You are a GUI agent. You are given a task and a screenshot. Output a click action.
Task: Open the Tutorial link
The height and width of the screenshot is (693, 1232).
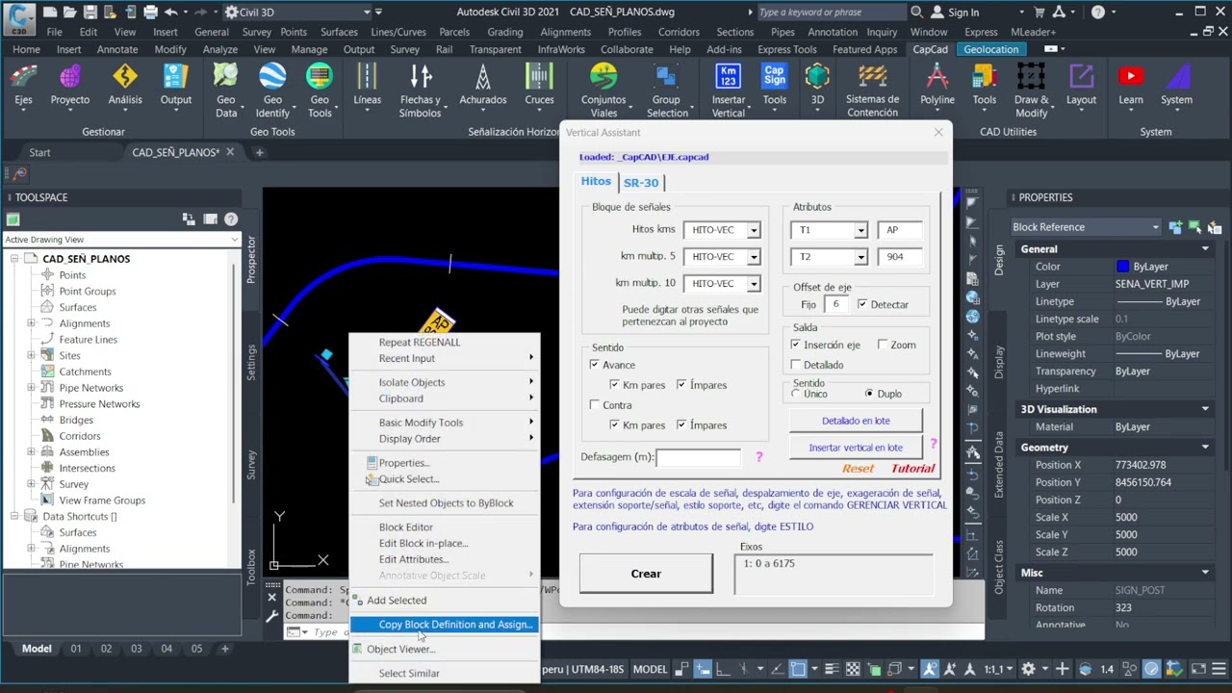click(912, 469)
